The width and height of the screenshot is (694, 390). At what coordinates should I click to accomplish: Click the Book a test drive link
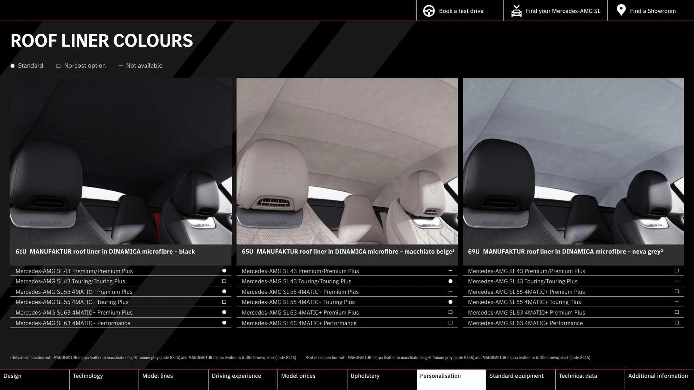pos(461,11)
